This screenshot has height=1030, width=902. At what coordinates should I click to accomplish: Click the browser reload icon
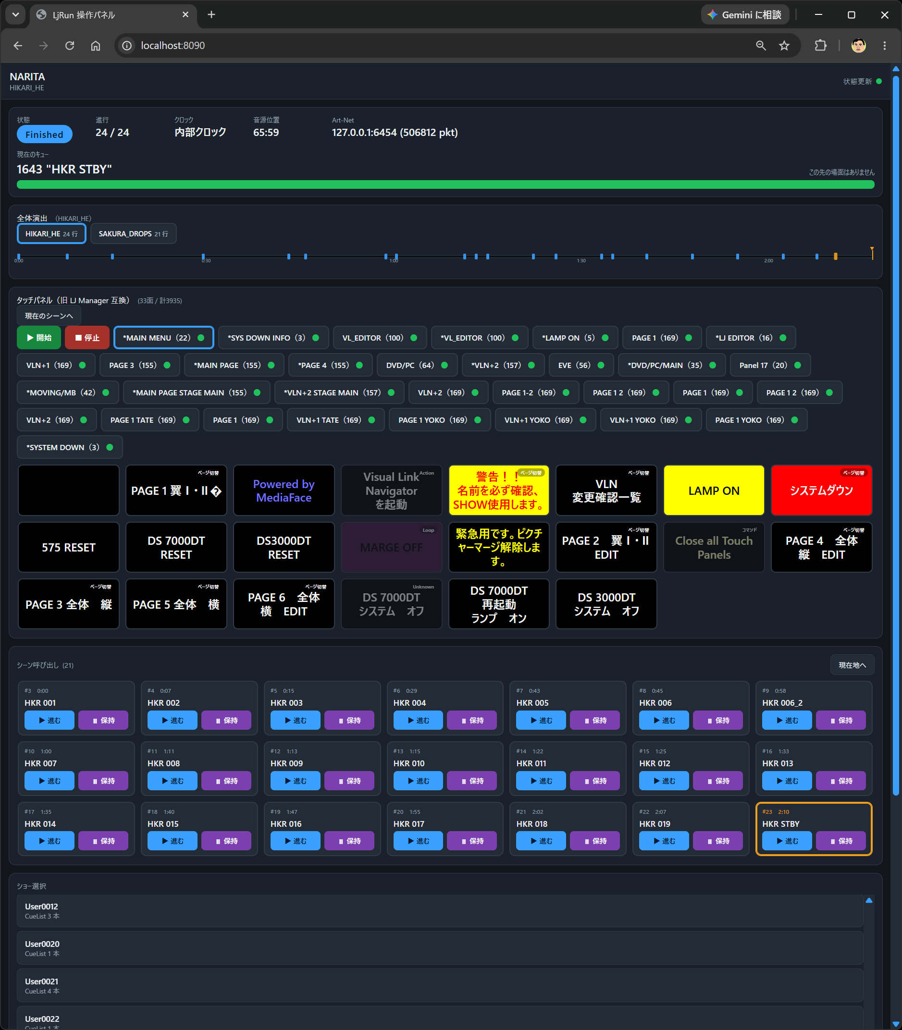(70, 45)
